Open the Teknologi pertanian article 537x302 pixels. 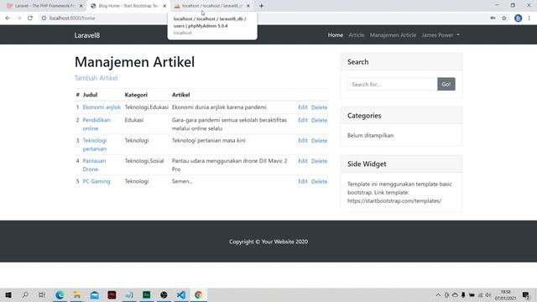(x=95, y=144)
